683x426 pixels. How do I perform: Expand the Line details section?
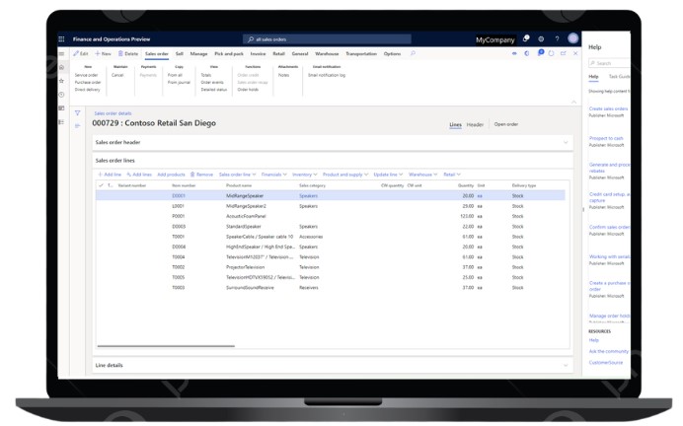point(566,366)
